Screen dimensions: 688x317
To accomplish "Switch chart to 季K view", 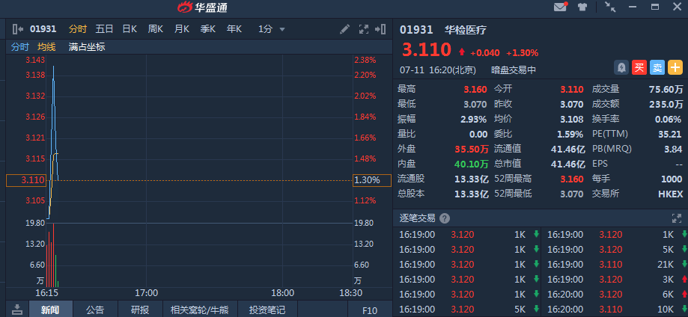I will 208,29.
